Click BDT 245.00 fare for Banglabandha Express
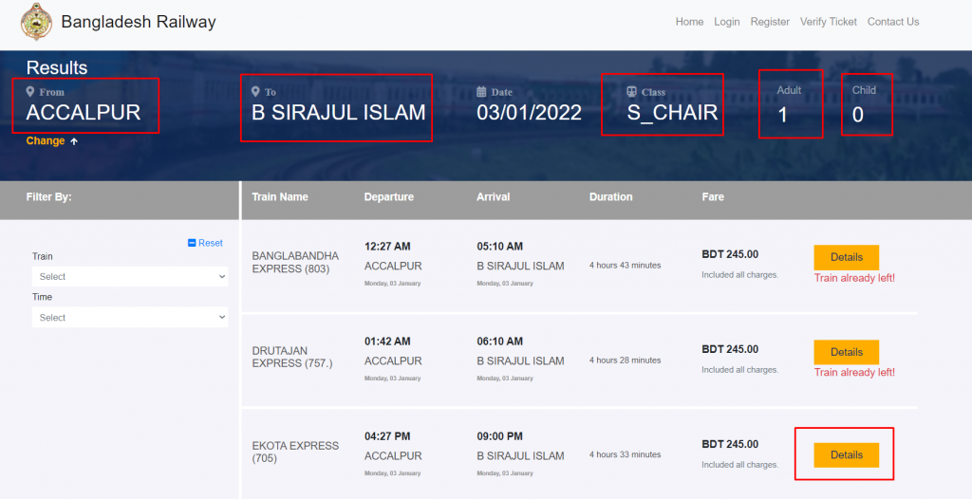 click(x=730, y=254)
